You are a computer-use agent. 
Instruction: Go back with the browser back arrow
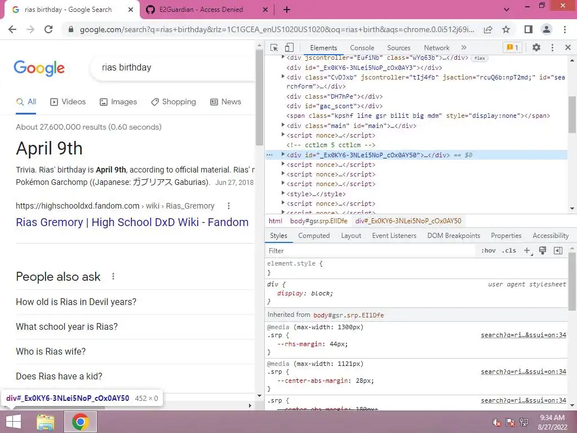tap(12, 29)
